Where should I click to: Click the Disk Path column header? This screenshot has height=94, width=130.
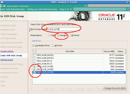pos(70,51)
